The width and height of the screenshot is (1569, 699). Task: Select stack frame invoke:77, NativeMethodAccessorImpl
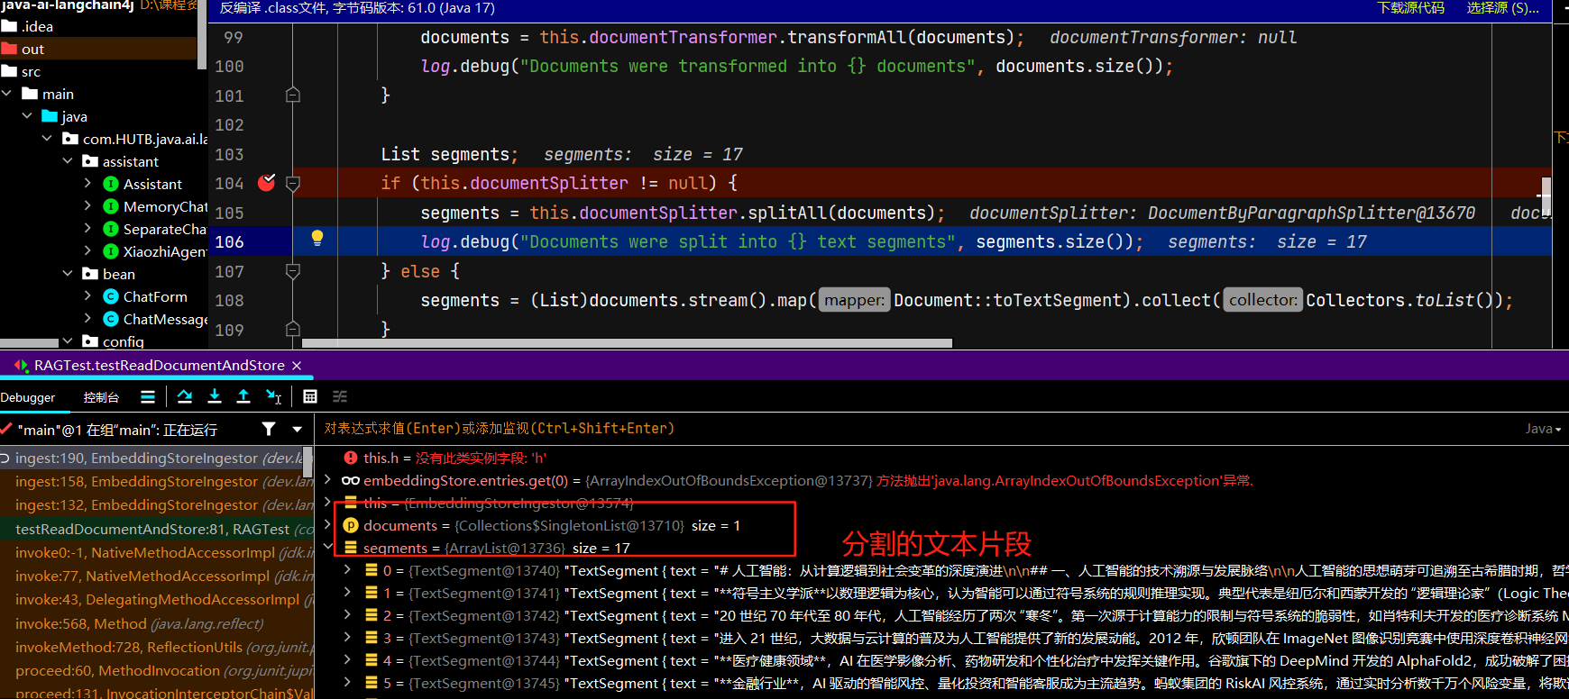coord(157,576)
